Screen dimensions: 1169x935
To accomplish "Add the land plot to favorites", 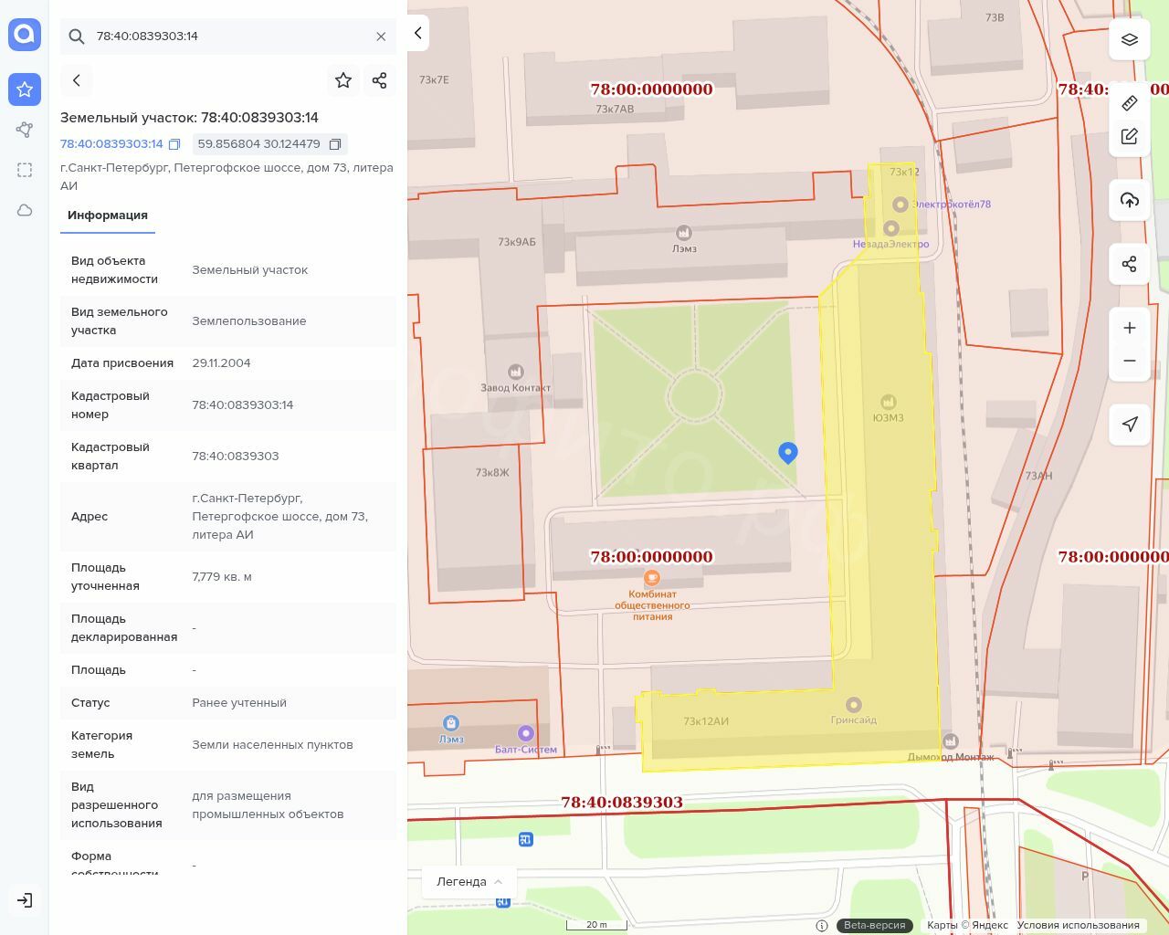I will 343,80.
